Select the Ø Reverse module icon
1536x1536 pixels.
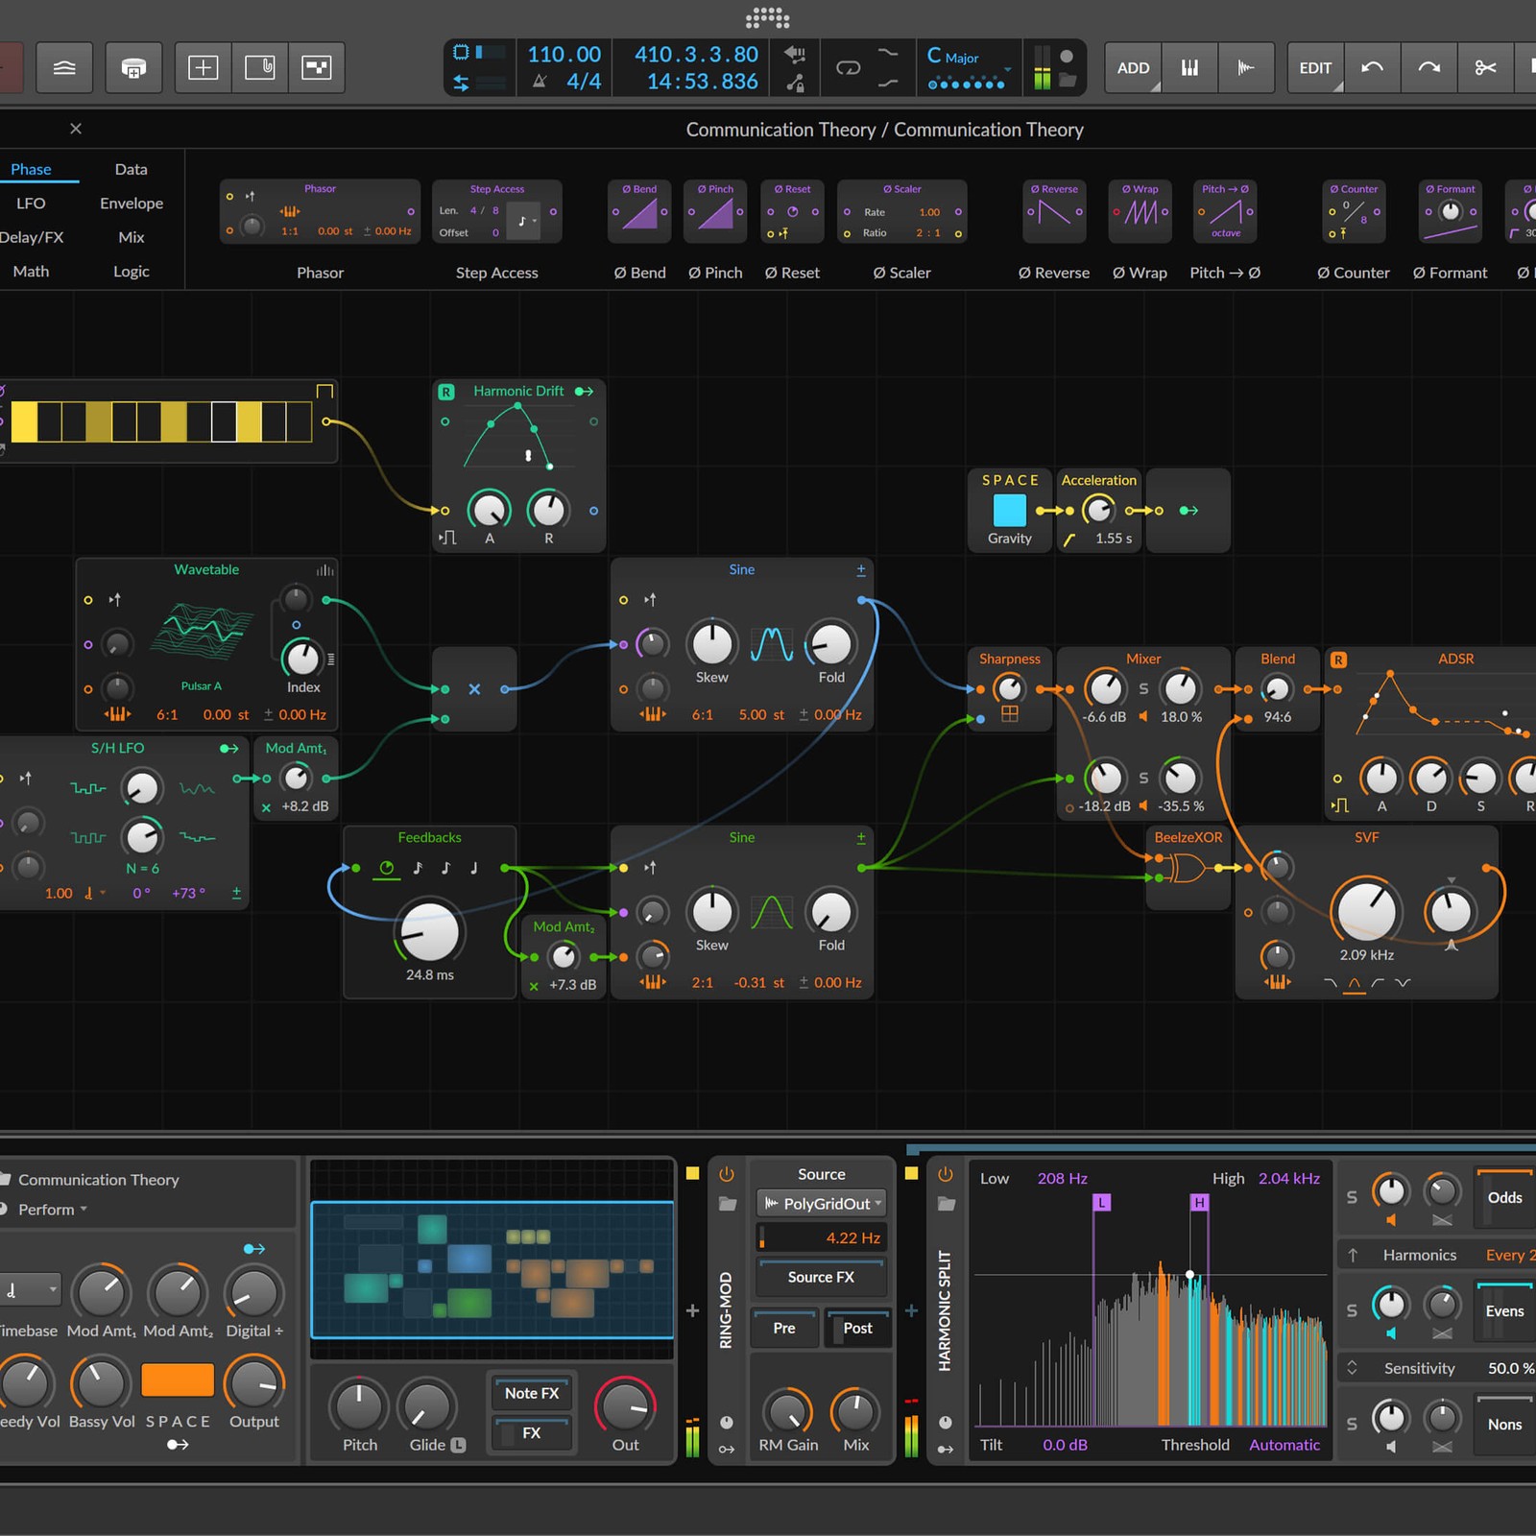point(1054,211)
